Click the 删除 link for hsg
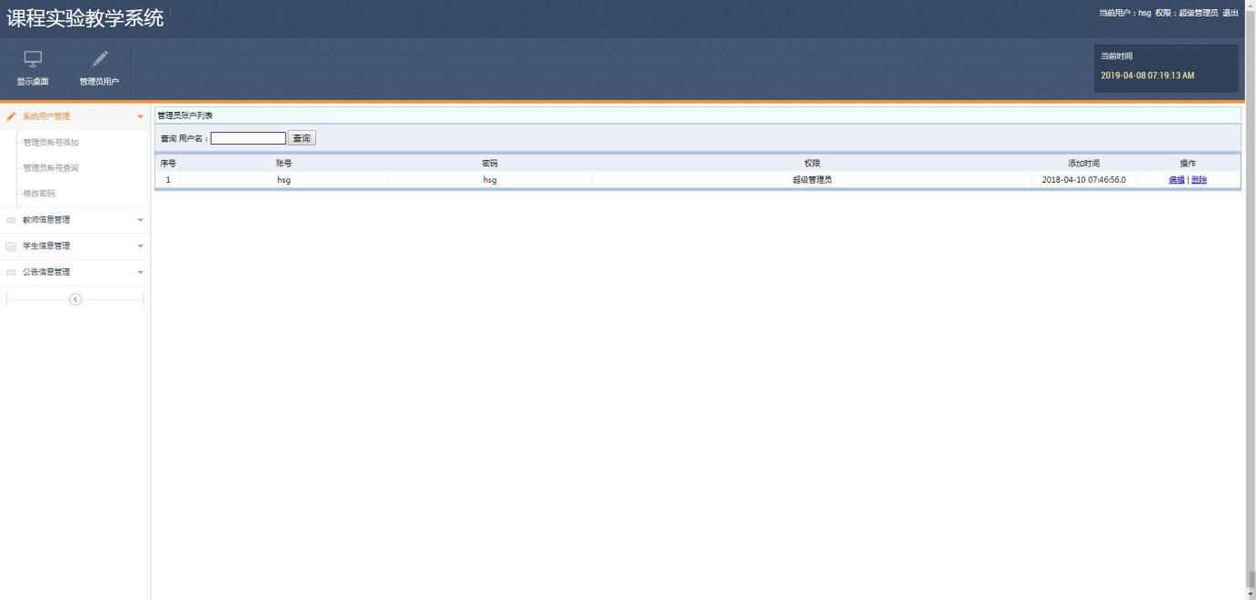Viewport: 1256px width, 600px height. [1199, 180]
